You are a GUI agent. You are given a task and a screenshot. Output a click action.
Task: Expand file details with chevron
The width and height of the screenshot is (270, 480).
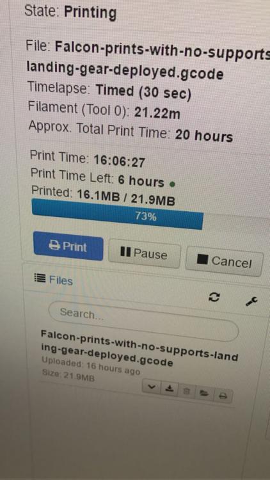point(152,386)
